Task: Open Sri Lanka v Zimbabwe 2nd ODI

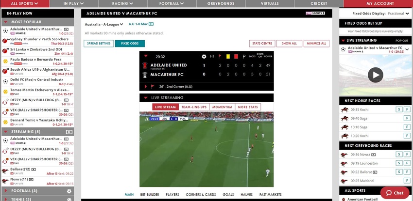Action: point(38,51)
